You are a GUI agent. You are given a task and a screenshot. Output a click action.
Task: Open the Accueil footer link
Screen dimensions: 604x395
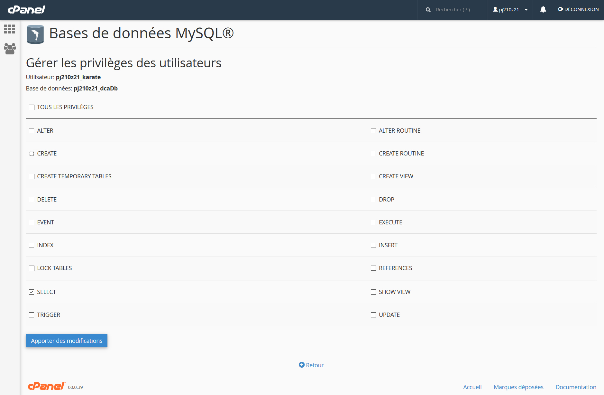tap(472, 387)
